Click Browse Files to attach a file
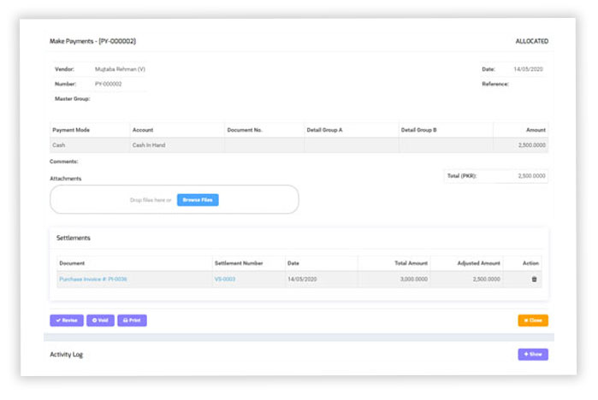Viewport: 598px width, 400px height. click(198, 200)
